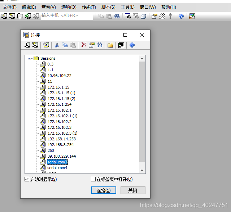Viewport: 231px width, 212px height.
Task: Open the 选项(O) menu
Action: point(69,7)
